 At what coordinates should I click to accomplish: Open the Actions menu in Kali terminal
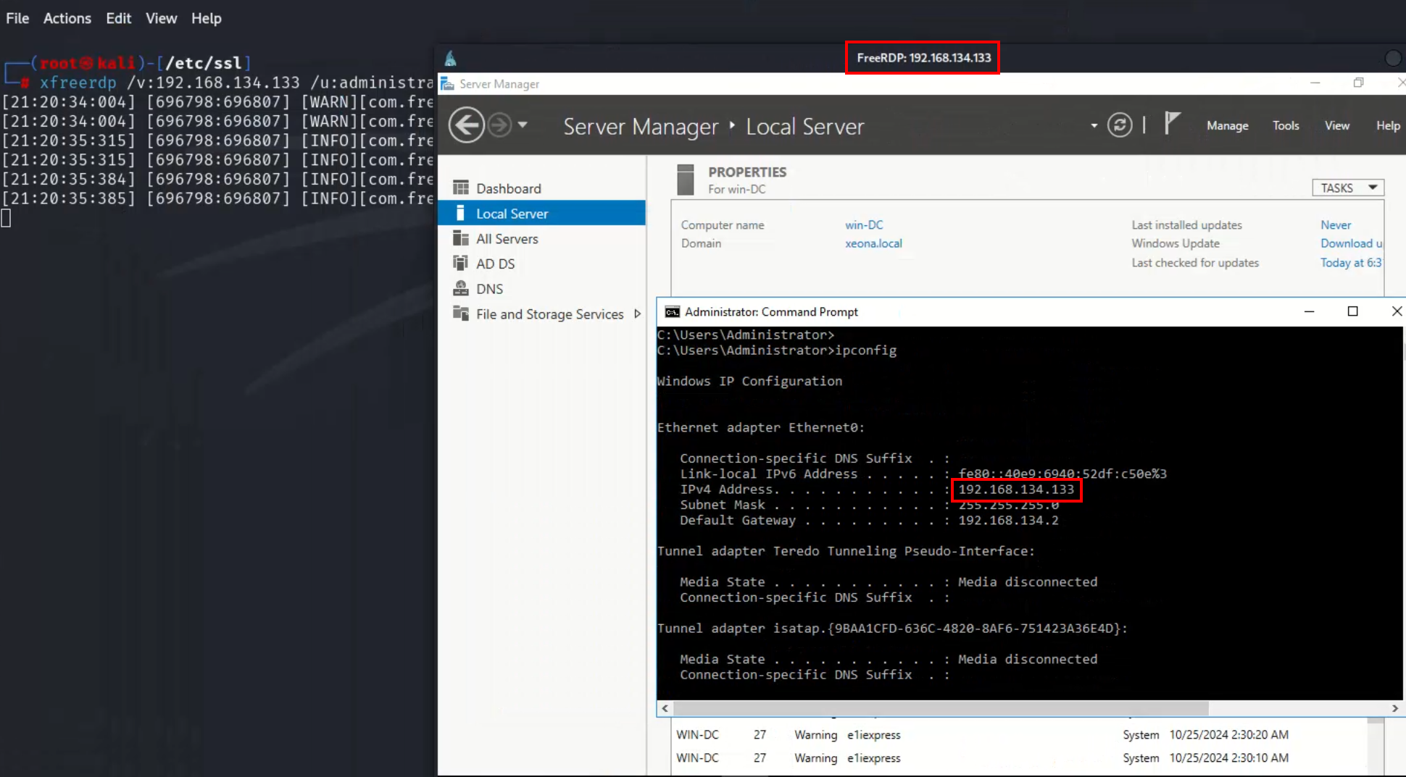tap(67, 18)
